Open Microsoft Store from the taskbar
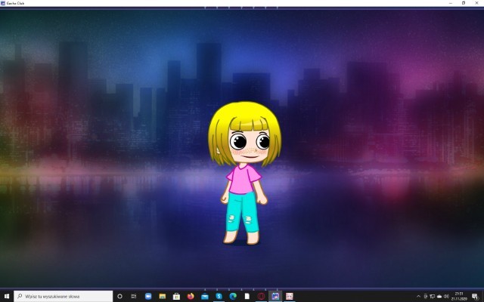The height and width of the screenshot is (302, 484). pos(176,296)
